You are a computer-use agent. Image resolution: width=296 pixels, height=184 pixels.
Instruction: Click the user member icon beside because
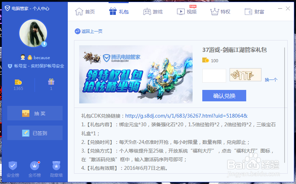(x=23, y=57)
